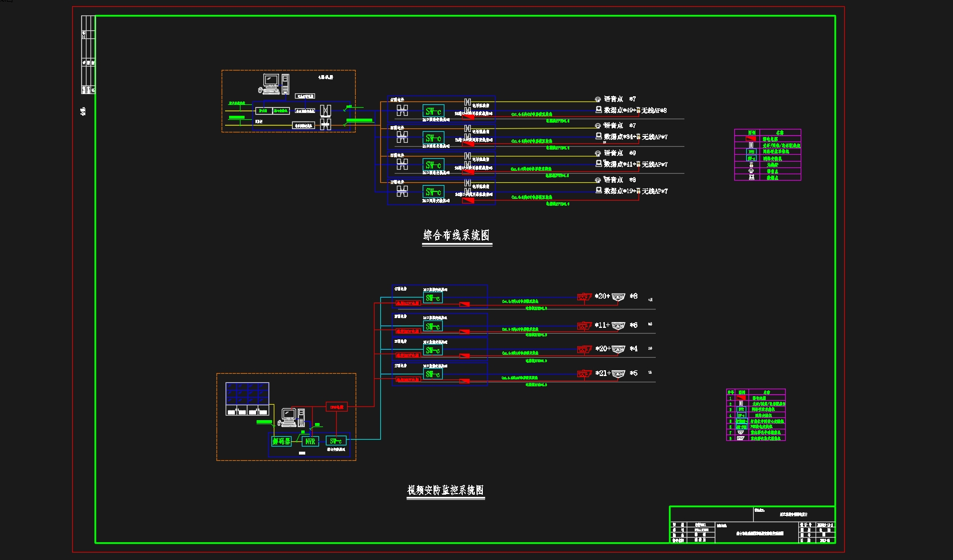Click the upper magenta legend table
953x560 pixels.
tap(767, 155)
